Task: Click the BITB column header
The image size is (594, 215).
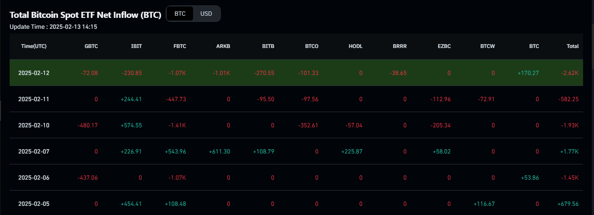Action: [x=268, y=46]
